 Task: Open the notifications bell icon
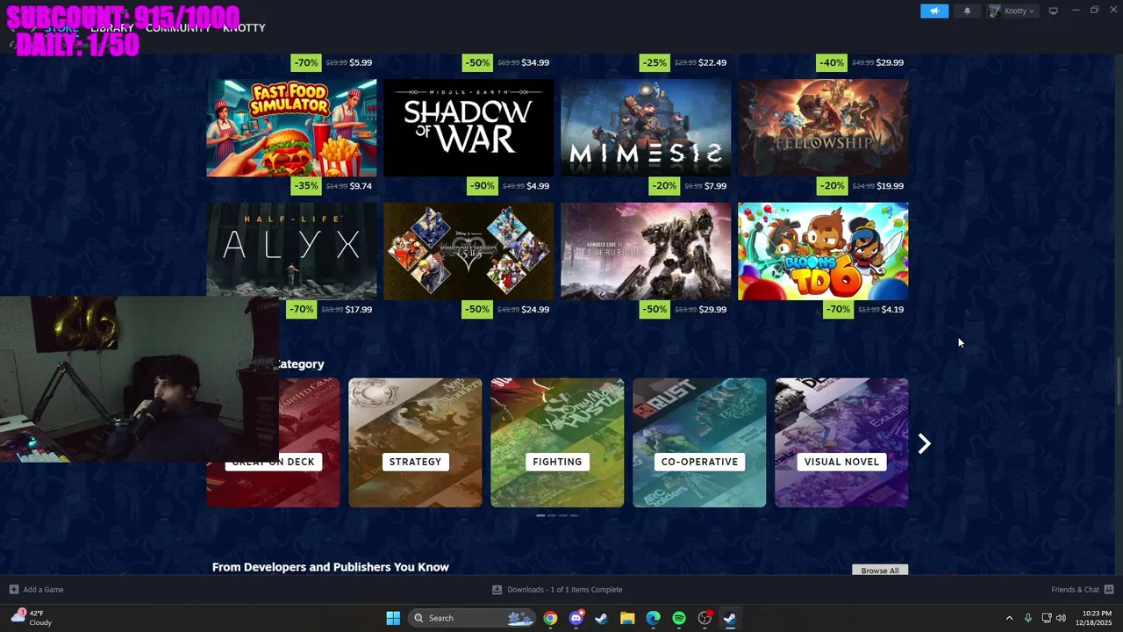[x=968, y=11]
